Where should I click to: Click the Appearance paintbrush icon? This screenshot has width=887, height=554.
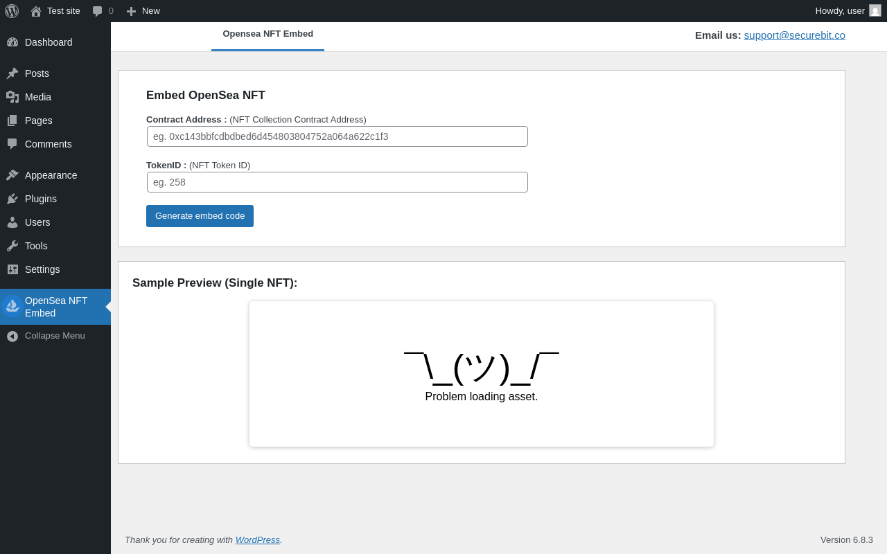click(x=12, y=175)
